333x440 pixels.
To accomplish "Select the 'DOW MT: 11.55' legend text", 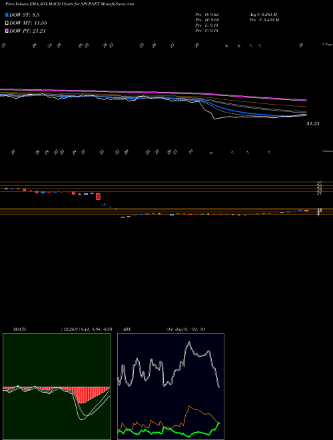I will coord(28,23).
